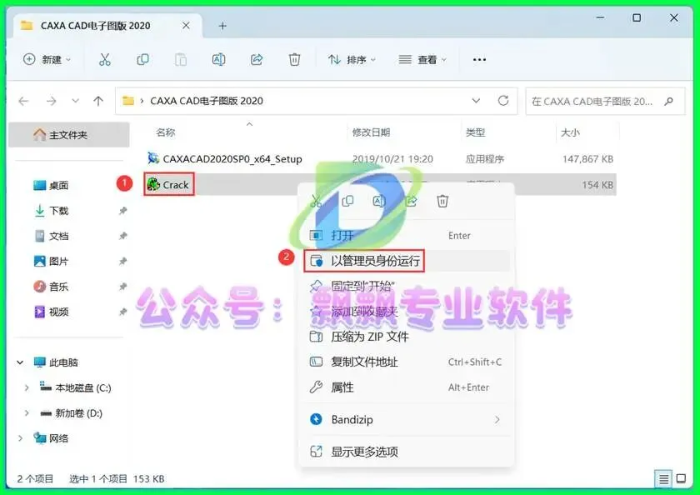Image resolution: width=700 pixels, height=495 pixels.
Task: Expand the 网络 tree node
Action: (20, 438)
